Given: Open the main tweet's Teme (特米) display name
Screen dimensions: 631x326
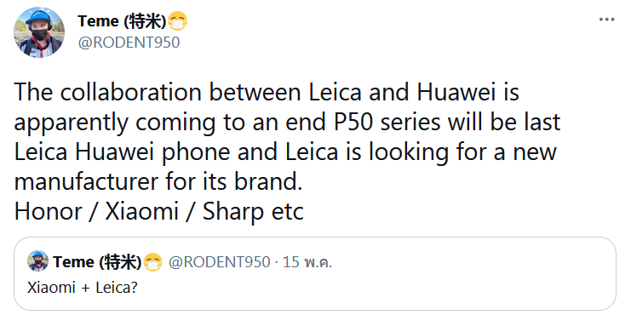Looking at the screenshot, I should coord(122,21).
